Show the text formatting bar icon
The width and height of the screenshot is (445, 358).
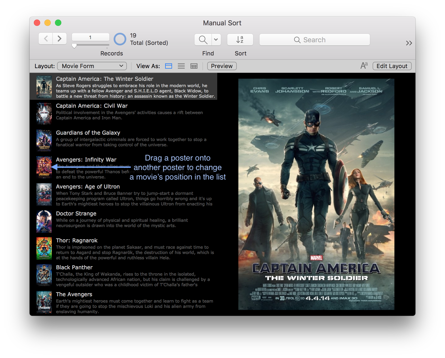[x=364, y=66]
